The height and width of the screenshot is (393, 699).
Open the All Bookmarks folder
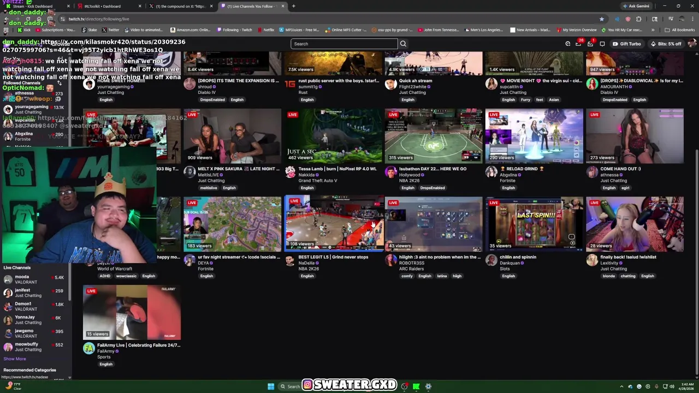pos(679,30)
